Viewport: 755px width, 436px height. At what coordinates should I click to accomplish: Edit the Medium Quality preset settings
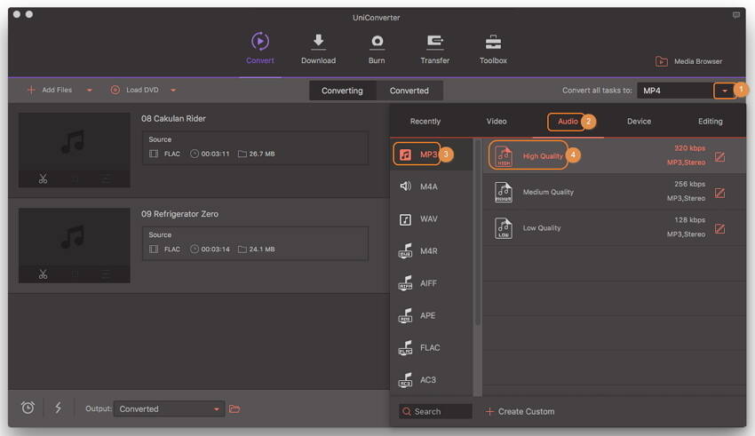(719, 193)
